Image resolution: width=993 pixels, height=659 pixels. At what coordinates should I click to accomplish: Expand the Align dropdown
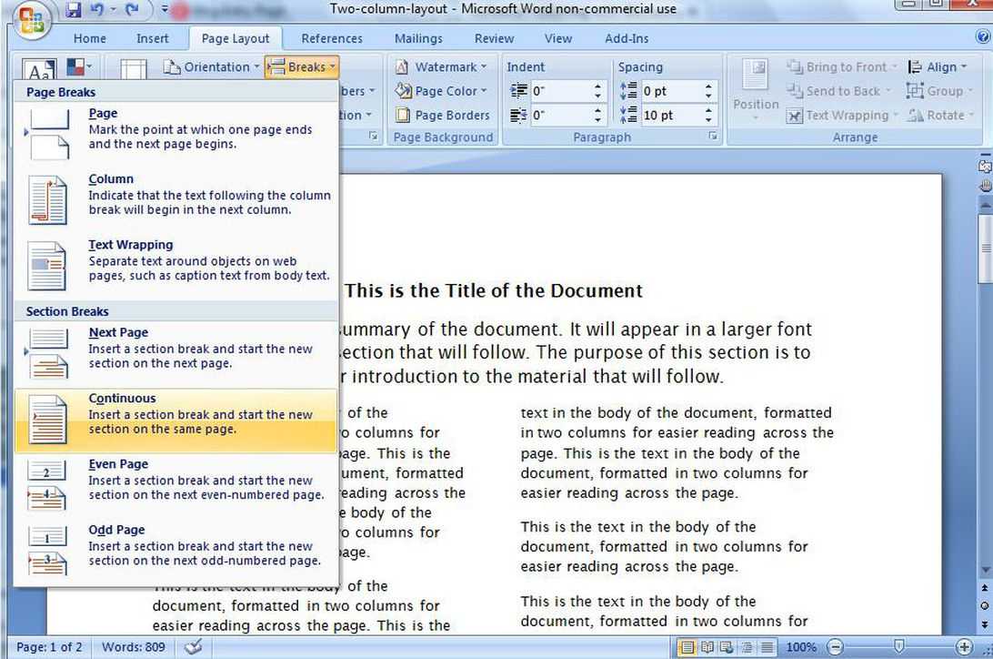pyautogui.click(x=938, y=66)
